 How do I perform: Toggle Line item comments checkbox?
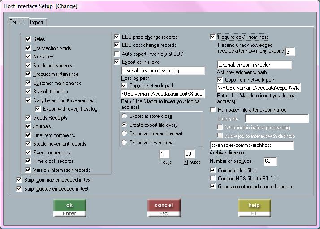tap(28, 135)
